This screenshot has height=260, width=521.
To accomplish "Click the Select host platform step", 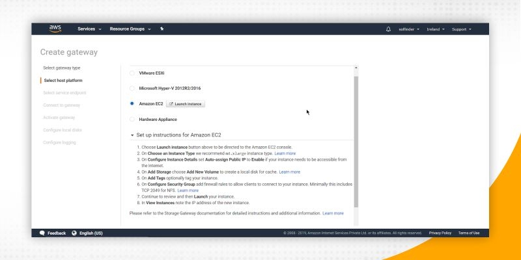I will (x=63, y=81).
